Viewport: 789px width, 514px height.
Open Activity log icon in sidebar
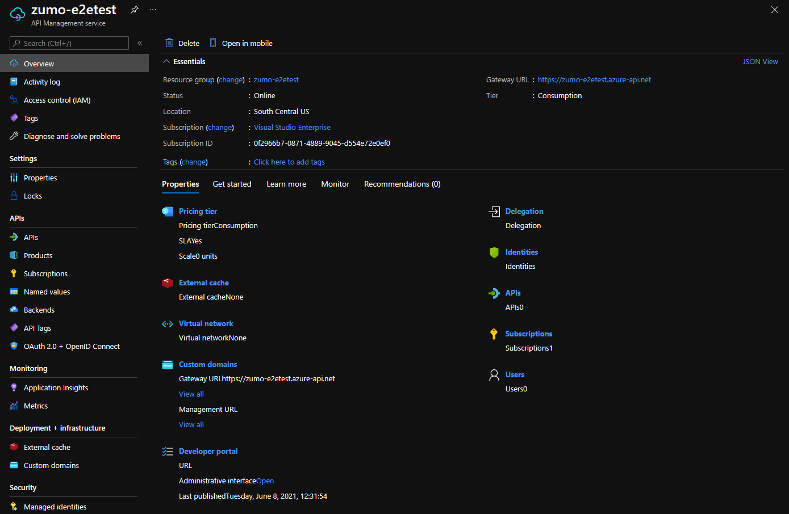click(14, 82)
